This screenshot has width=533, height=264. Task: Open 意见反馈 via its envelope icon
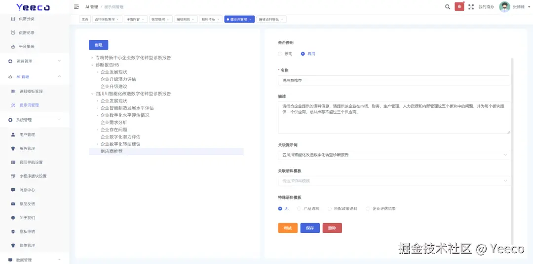13,204
